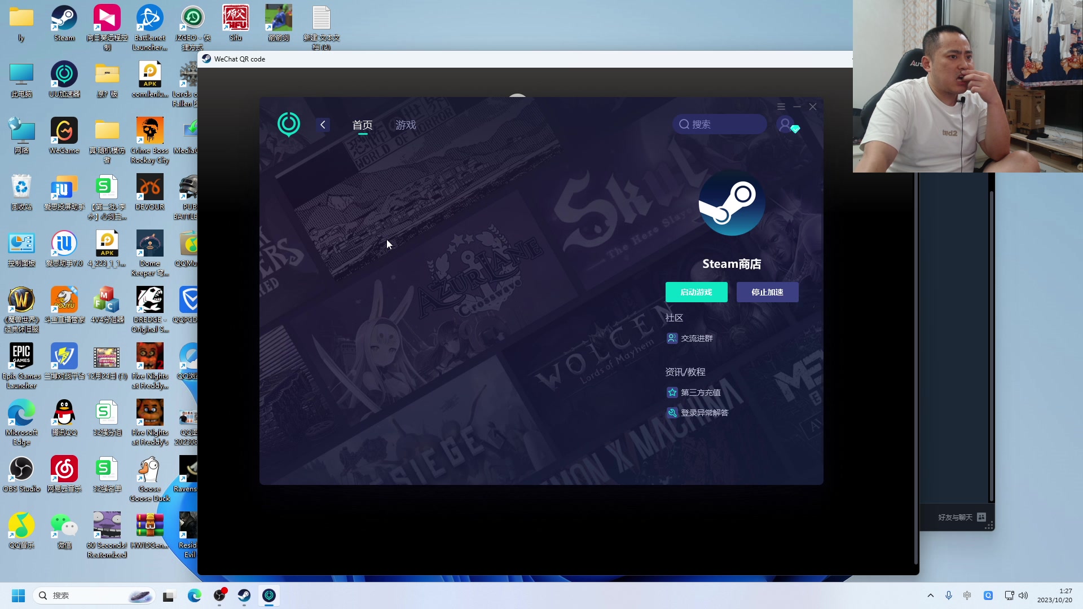Switch to the 首页 tab
Screen dimensions: 1083x609
(362, 125)
